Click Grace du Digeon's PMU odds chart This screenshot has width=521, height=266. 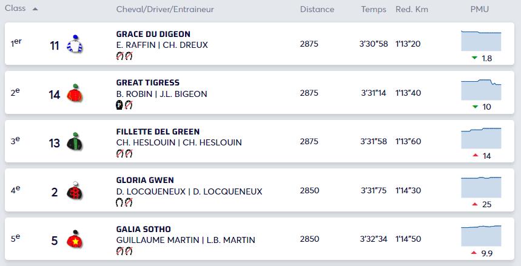pyautogui.click(x=480, y=40)
